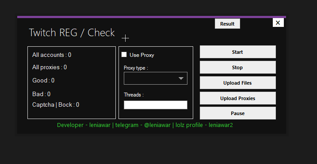Expand the Proxy type dropdown
Image resolution: width=317 pixels, height=164 pixels.
(156, 78)
